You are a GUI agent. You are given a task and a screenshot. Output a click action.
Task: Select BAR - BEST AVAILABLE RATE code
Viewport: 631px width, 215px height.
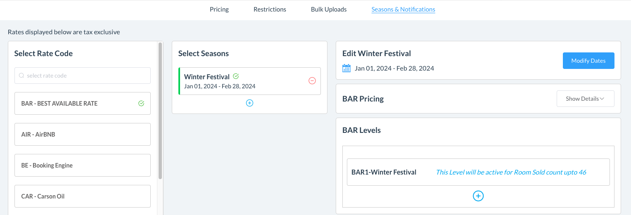74,104
